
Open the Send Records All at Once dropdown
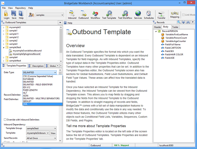click(x=41, y=138)
